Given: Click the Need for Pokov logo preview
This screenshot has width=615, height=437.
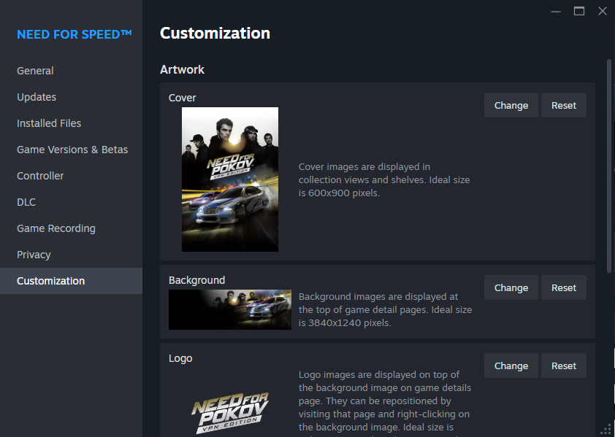Looking at the screenshot, I should pyautogui.click(x=230, y=413).
